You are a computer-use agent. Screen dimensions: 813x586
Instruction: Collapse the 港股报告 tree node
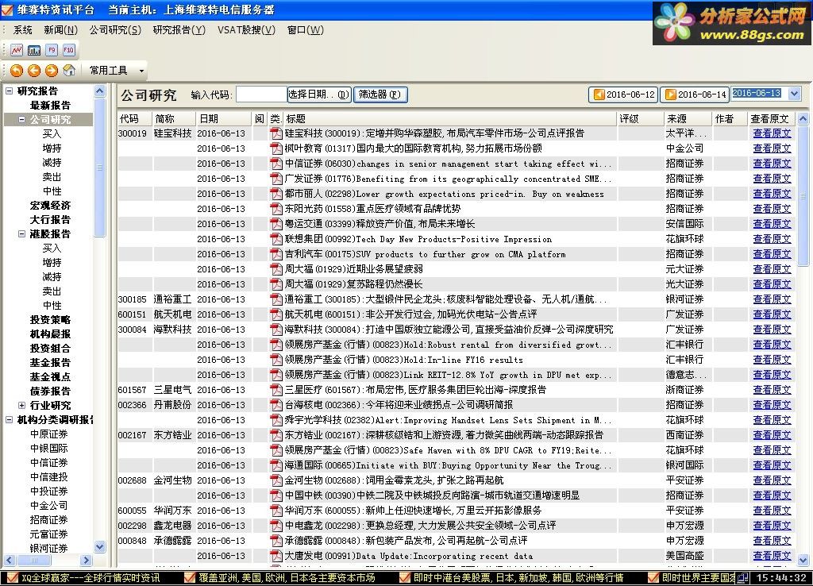pos(21,234)
